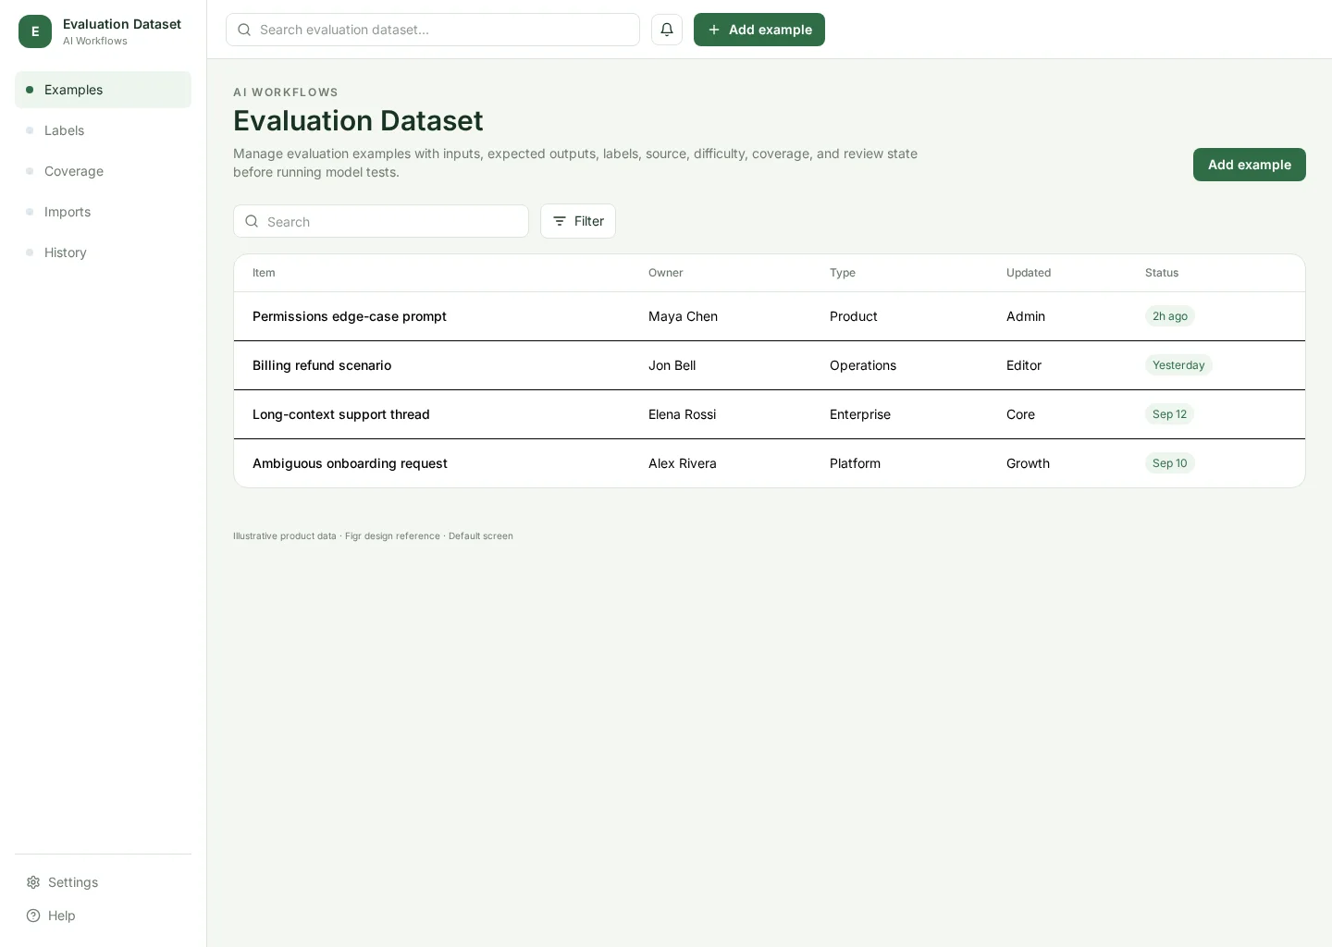Click owner Jon Bell cell

672,365
